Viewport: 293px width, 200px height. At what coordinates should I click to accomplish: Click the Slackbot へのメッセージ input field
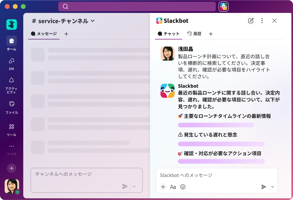pos(217,181)
